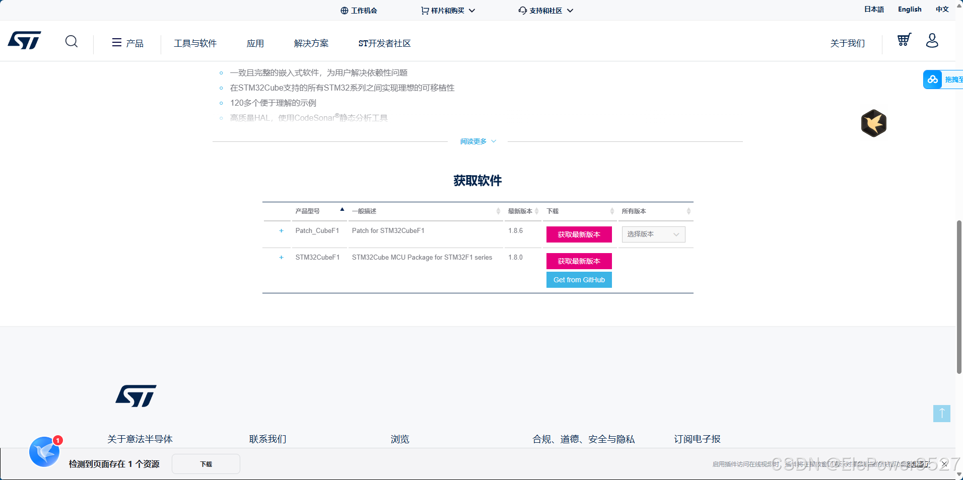Click the footer ST logo
The width and height of the screenshot is (963, 480).
136,396
